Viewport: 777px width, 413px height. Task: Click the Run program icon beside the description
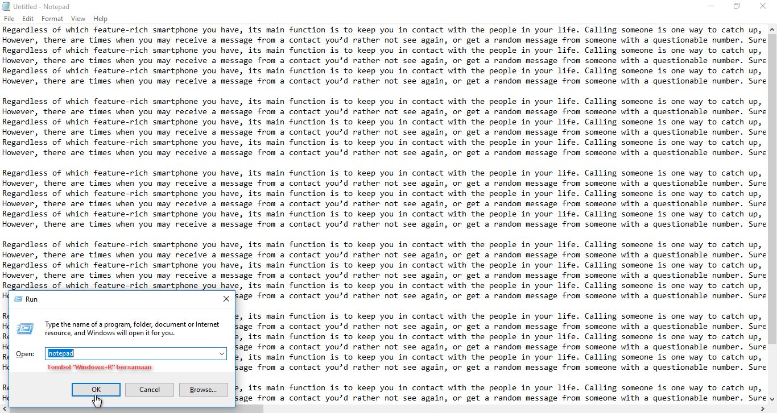pos(24,329)
